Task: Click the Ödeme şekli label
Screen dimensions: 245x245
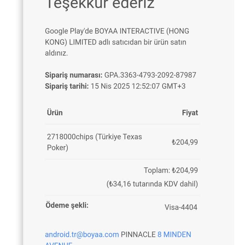Action: [67, 205]
